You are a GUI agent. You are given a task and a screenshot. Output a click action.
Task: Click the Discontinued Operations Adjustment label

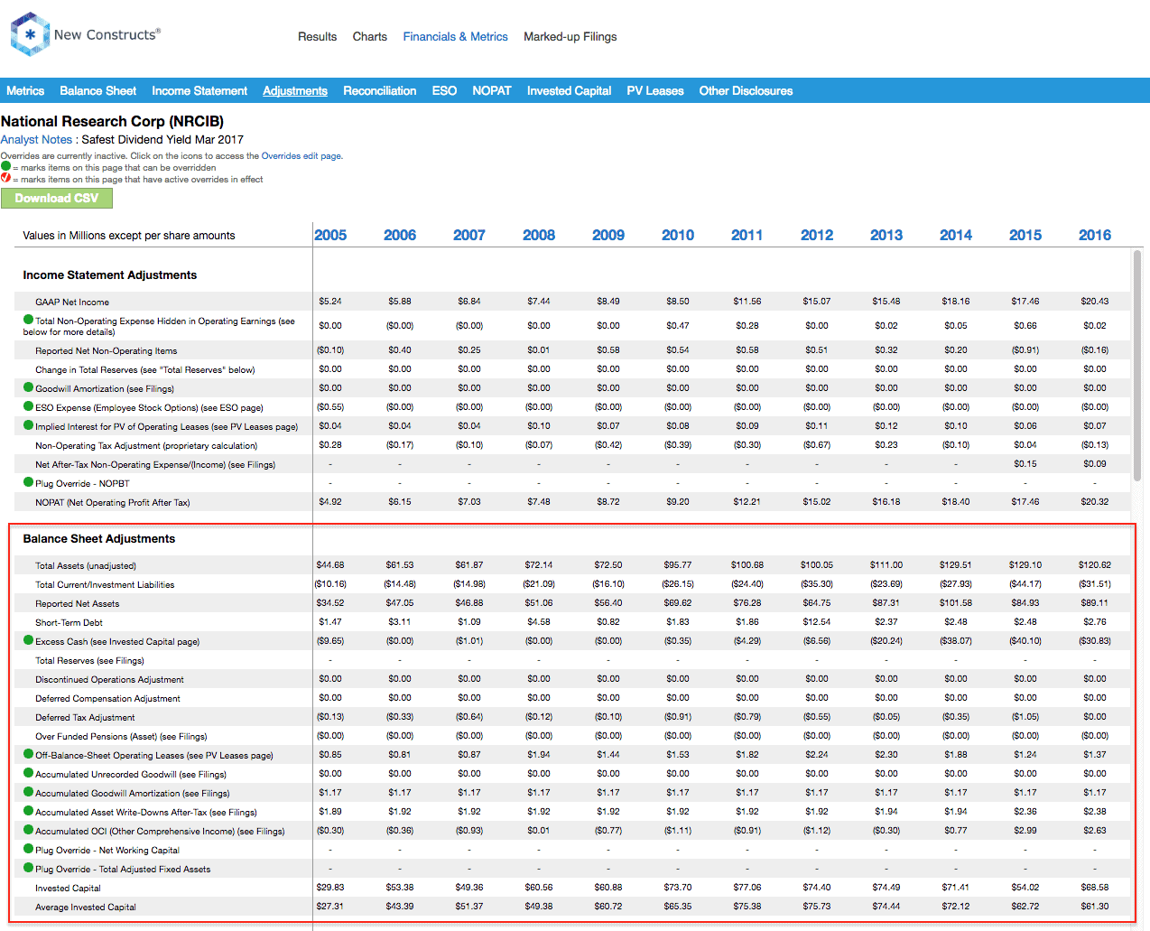(x=109, y=680)
